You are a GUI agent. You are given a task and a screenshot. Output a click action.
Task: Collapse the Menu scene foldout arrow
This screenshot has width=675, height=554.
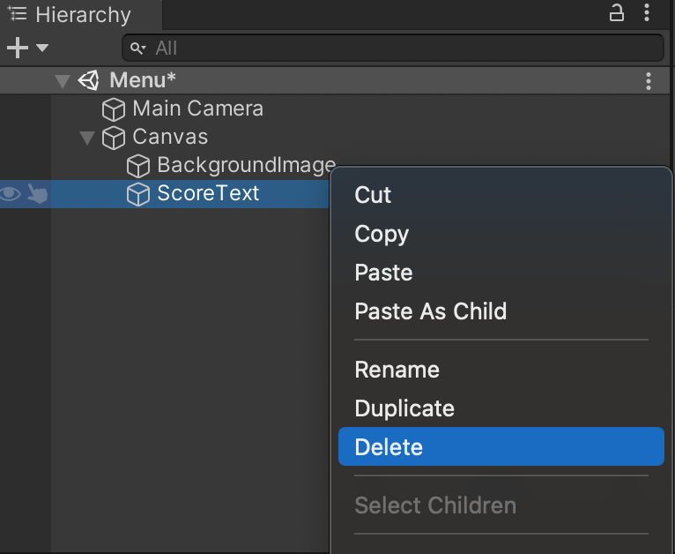pyautogui.click(x=62, y=81)
